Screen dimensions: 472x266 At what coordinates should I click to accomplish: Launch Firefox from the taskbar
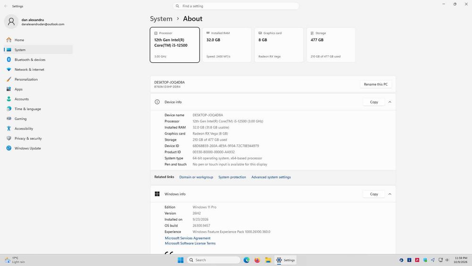(257, 260)
